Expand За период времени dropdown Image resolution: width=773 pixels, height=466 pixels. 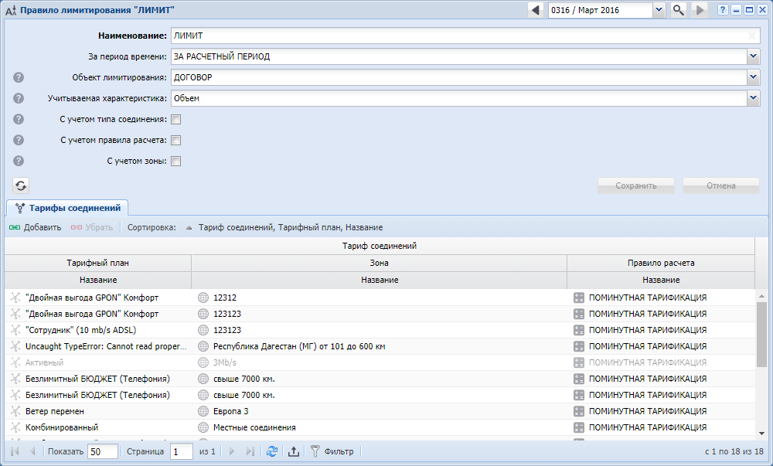click(x=753, y=56)
